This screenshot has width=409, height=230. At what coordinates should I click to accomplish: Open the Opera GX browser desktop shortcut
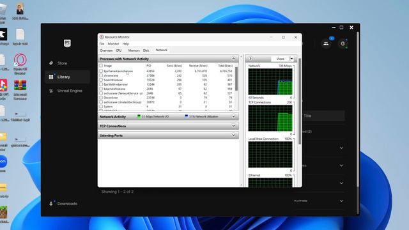point(20,64)
